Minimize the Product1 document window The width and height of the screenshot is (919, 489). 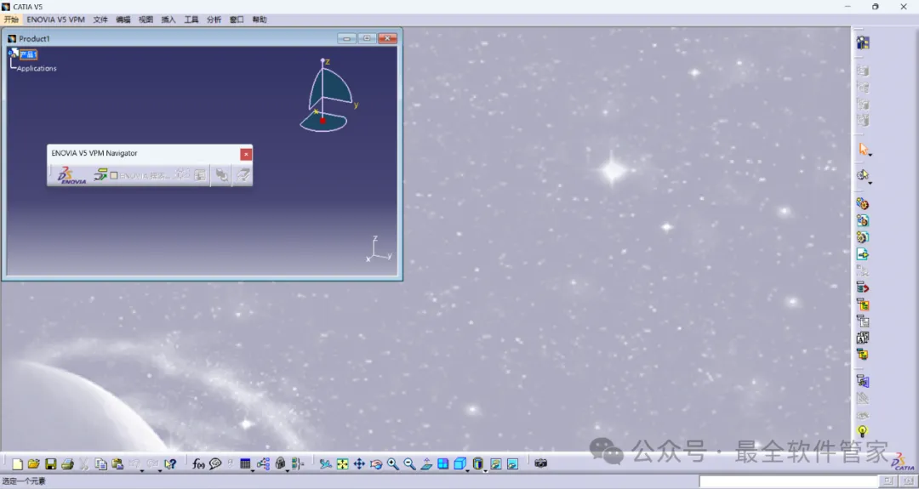click(x=347, y=38)
